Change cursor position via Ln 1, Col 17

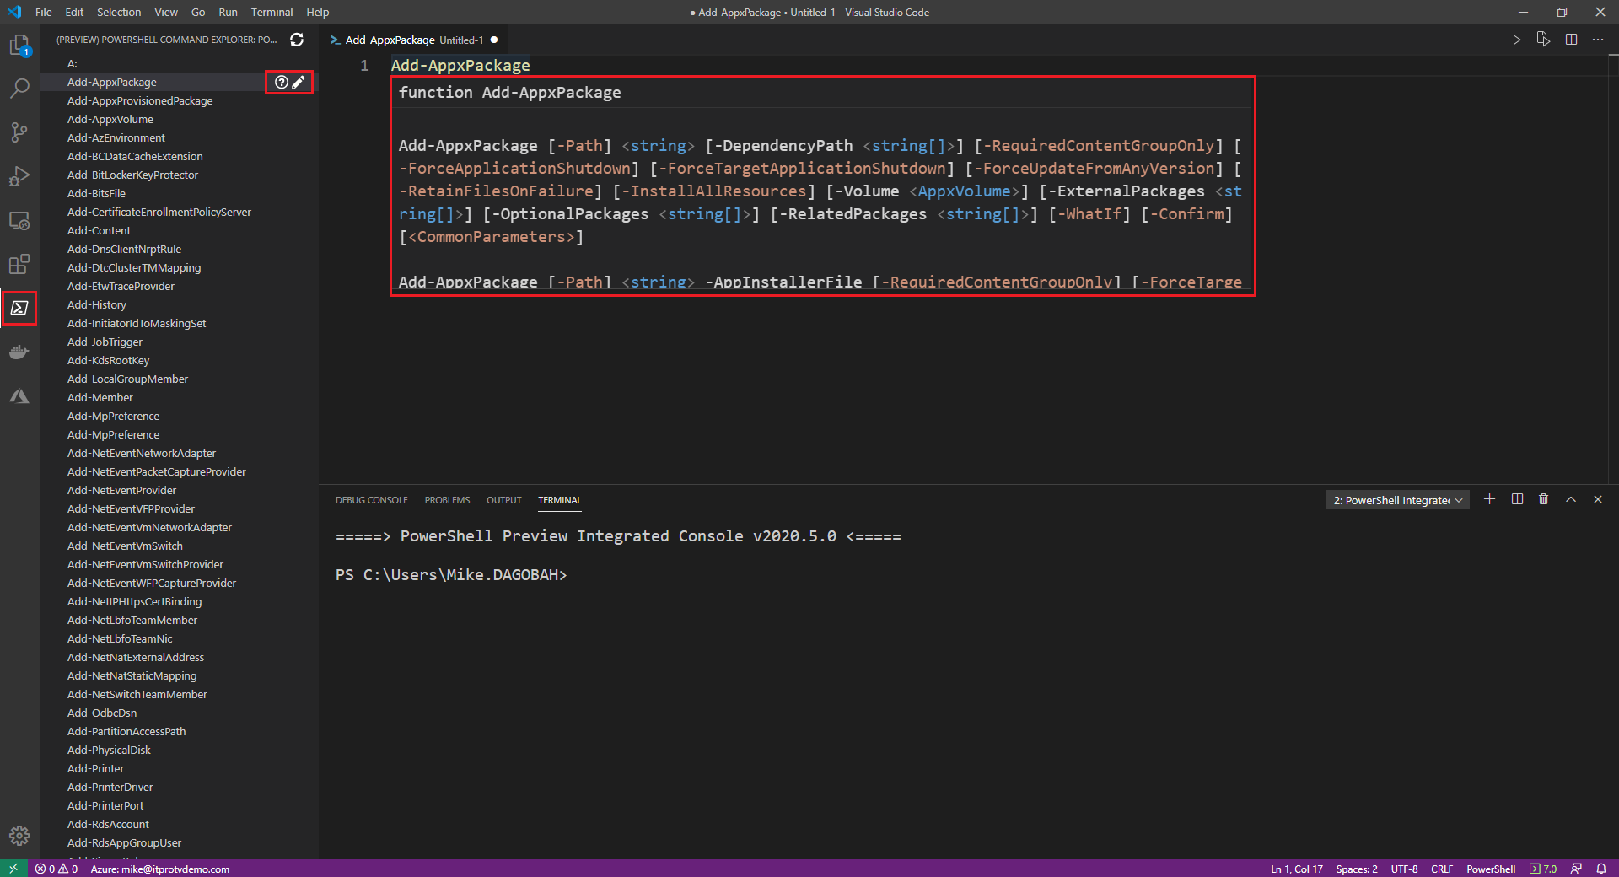(x=1297, y=869)
